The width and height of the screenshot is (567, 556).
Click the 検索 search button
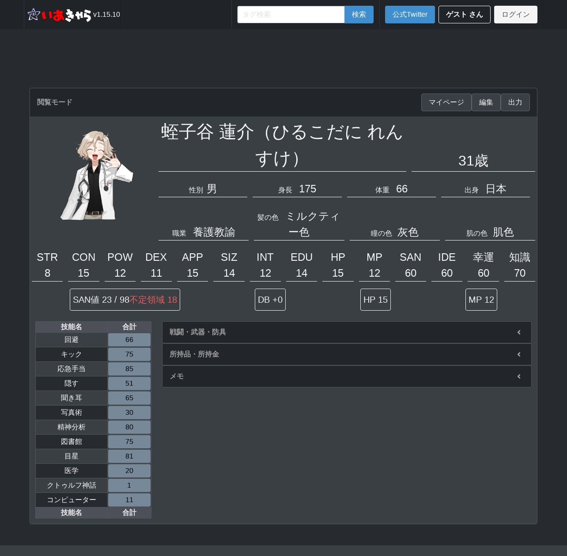(x=359, y=15)
